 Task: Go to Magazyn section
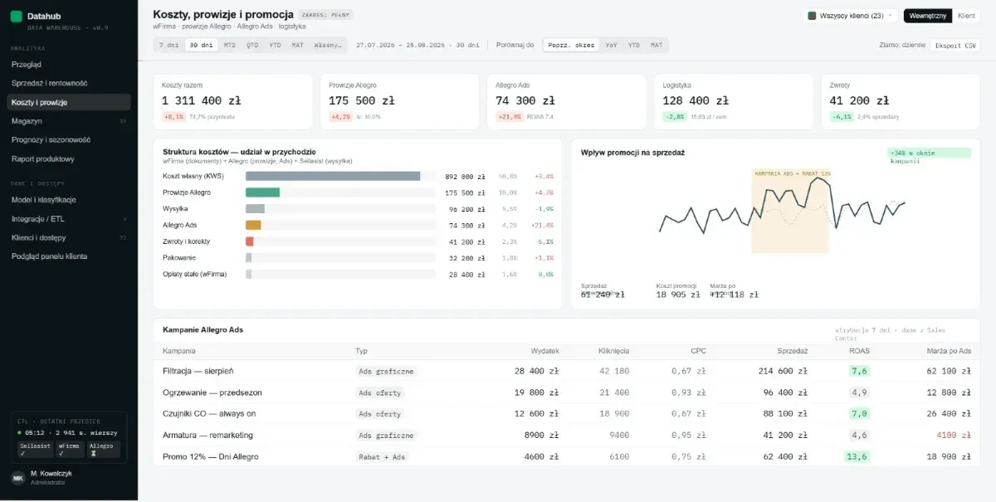click(69, 121)
